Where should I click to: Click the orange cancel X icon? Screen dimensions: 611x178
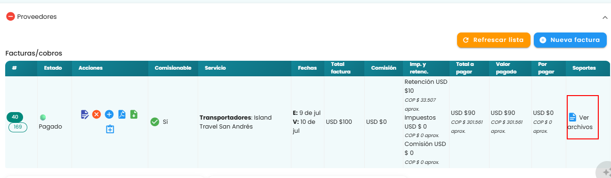pos(96,114)
